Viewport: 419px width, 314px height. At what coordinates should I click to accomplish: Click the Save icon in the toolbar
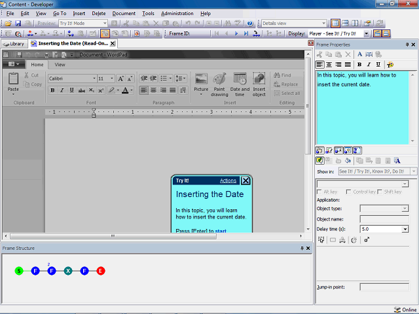click(x=18, y=24)
